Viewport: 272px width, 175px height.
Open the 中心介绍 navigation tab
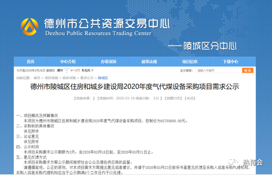[68, 62]
